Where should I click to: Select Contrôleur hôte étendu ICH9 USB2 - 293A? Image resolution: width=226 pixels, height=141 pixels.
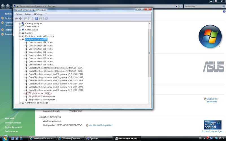[x=55, y=68]
